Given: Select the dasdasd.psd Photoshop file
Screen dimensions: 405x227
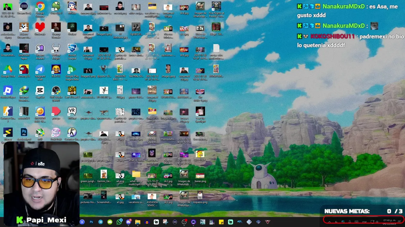Looking at the screenshot, I should [x=24, y=134].
